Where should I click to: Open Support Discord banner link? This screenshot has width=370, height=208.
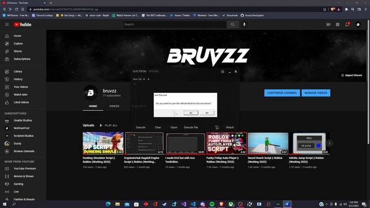pyautogui.click(x=351, y=75)
